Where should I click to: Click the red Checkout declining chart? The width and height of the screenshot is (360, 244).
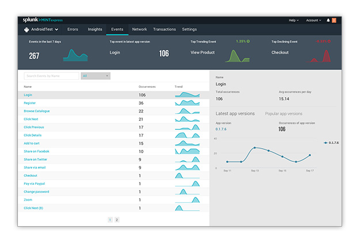(x=318, y=56)
